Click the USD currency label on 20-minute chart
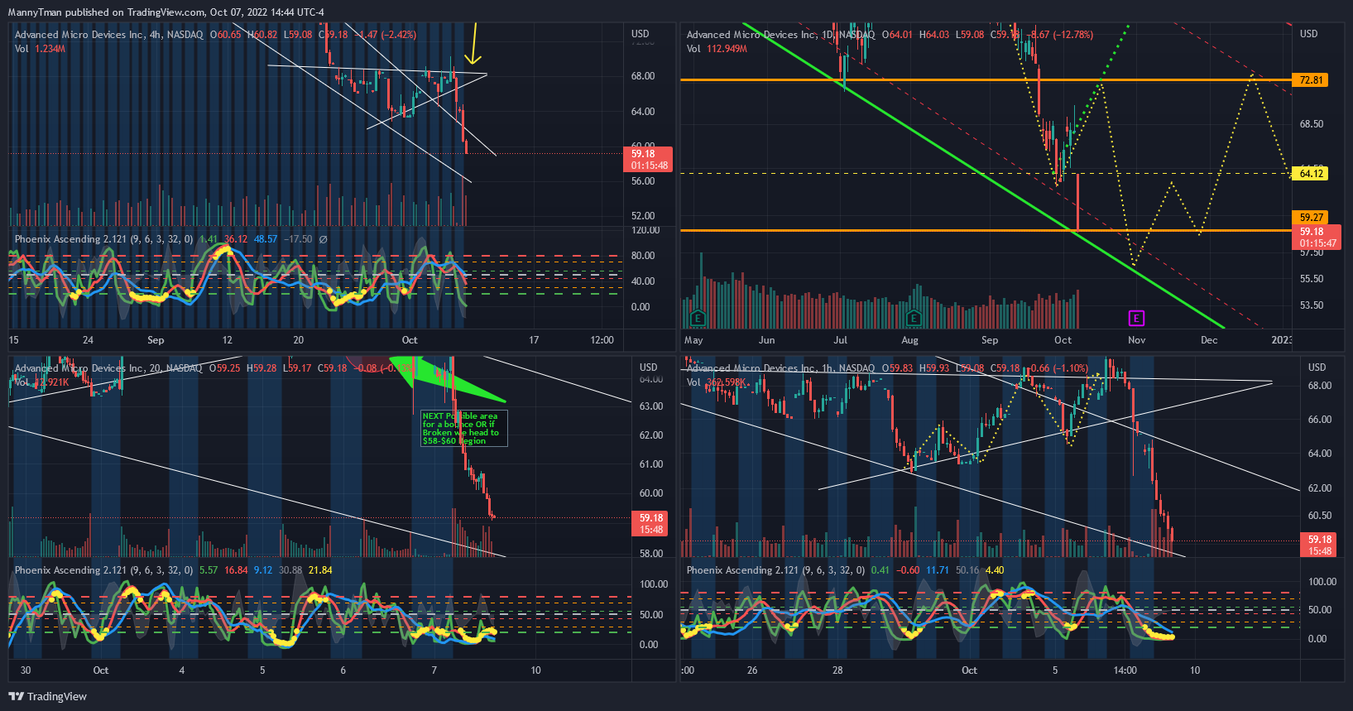 click(x=649, y=368)
